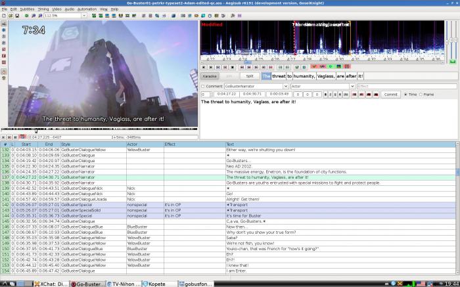Create a new subtitles file
This screenshot has width=460, height=287.
click(3, 16)
